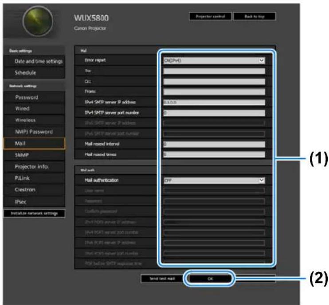Click the Canon Projector subtitle text
This screenshot has width=329, height=305.
click(90, 28)
